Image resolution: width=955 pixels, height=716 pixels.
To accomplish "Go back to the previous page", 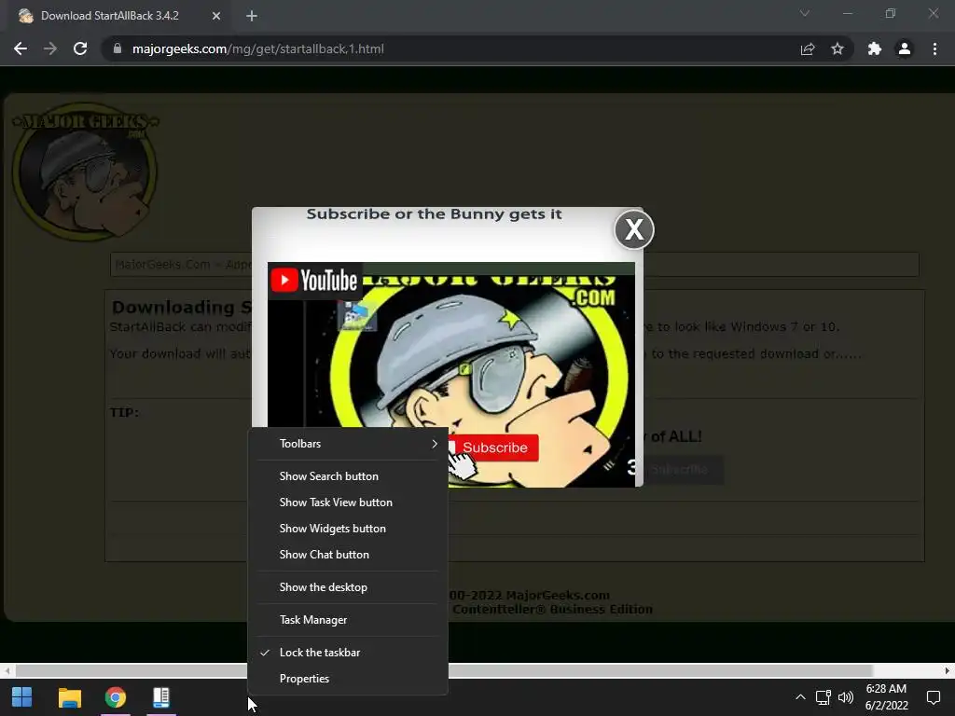I will click(x=21, y=48).
